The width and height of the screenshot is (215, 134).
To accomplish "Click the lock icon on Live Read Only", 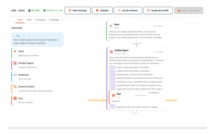I will tap(179, 10).
